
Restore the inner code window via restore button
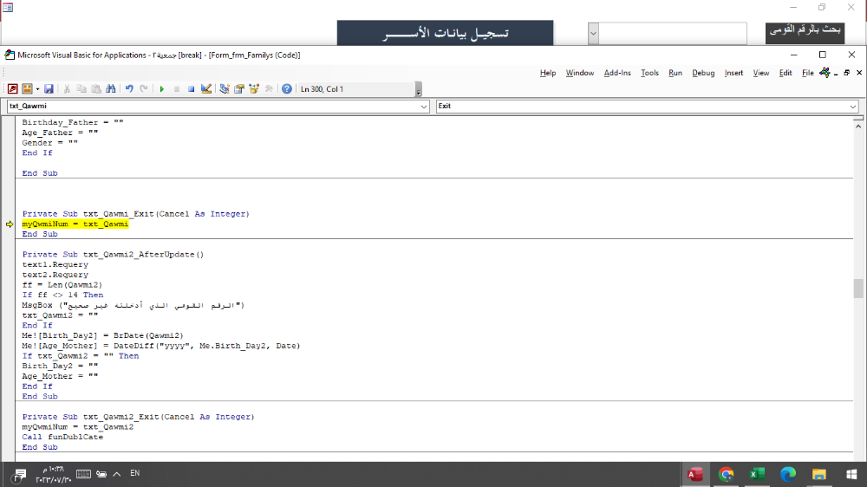tap(846, 73)
